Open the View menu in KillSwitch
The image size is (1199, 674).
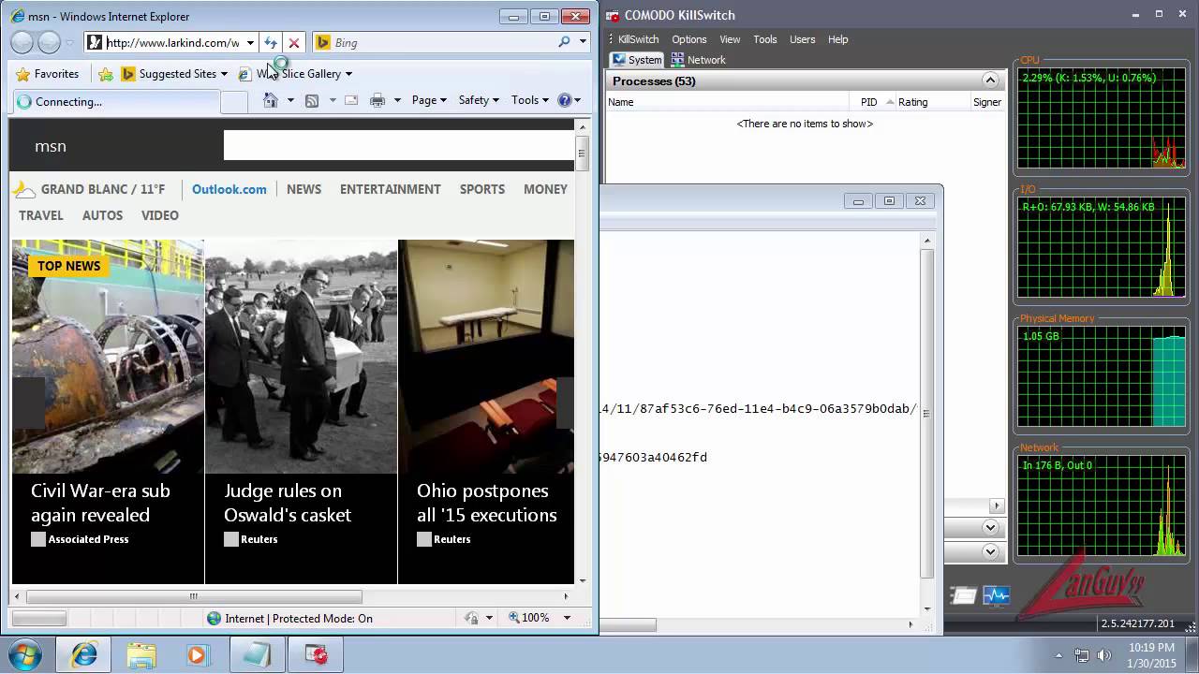(730, 39)
